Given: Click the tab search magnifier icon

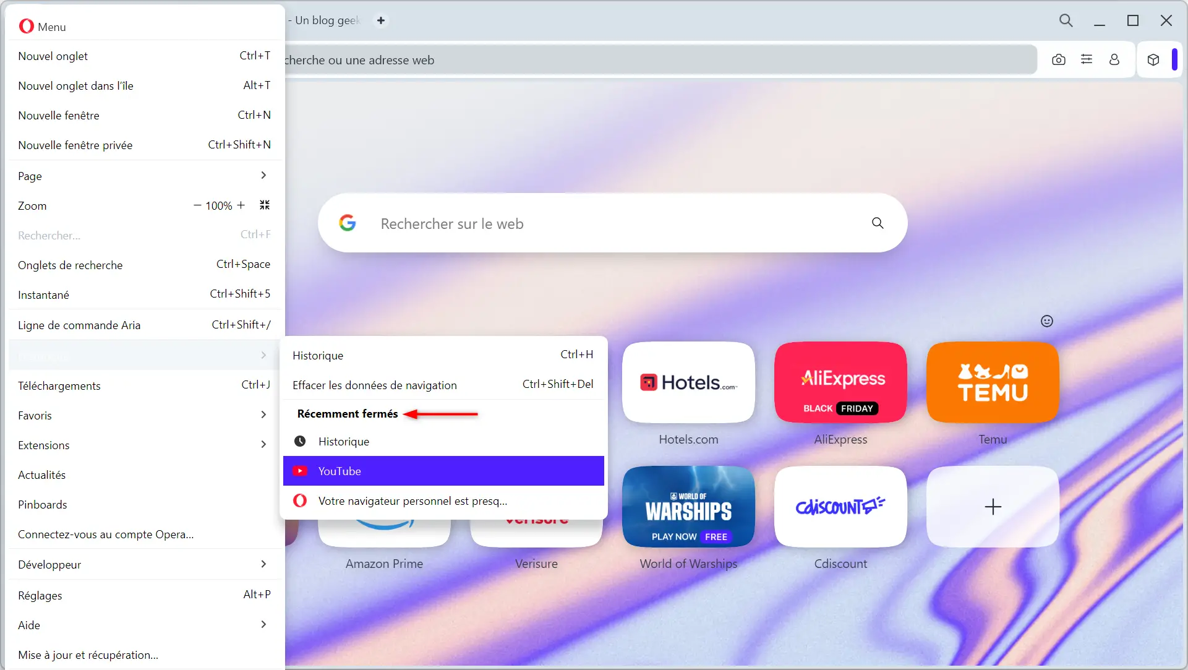Looking at the screenshot, I should click(x=1066, y=20).
